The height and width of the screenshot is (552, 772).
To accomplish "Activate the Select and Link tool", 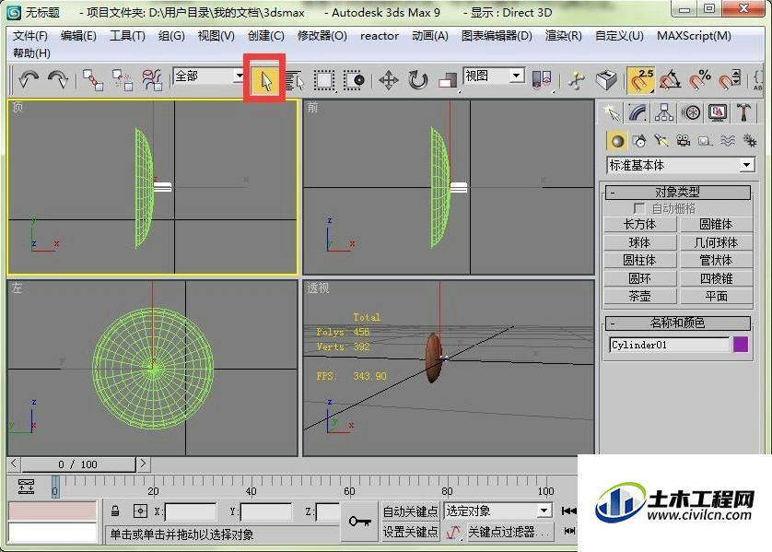I will (92, 79).
